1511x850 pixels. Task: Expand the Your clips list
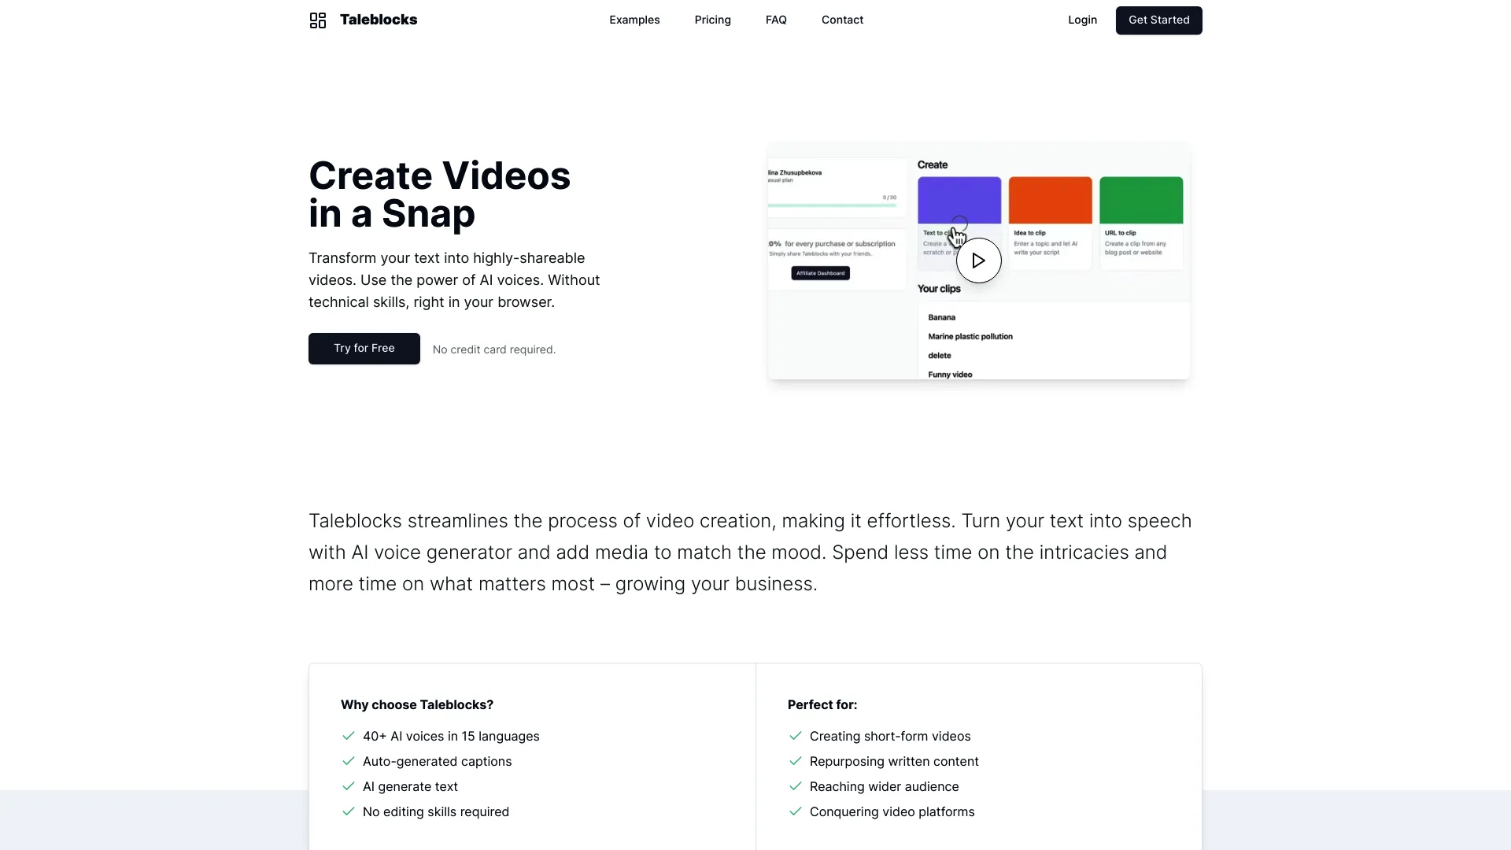938,288
